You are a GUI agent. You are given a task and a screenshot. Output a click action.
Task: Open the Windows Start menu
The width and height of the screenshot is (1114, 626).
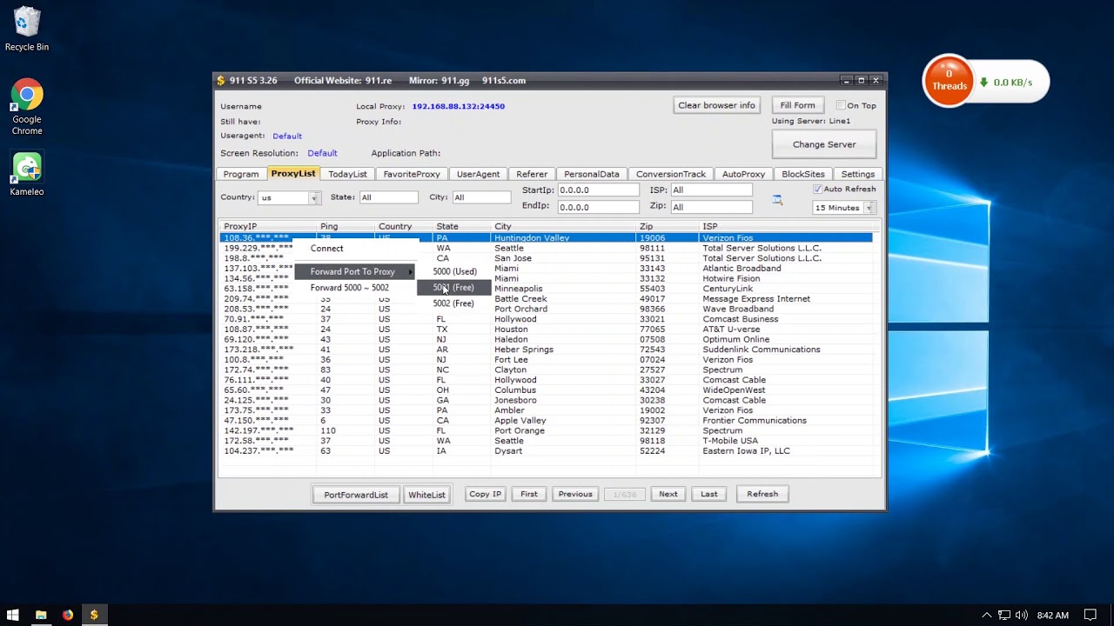click(13, 615)
